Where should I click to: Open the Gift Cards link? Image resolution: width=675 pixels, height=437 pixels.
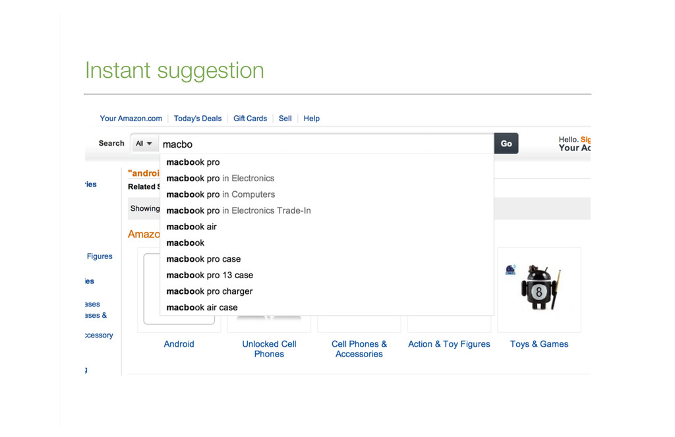(x=250, y=119)
